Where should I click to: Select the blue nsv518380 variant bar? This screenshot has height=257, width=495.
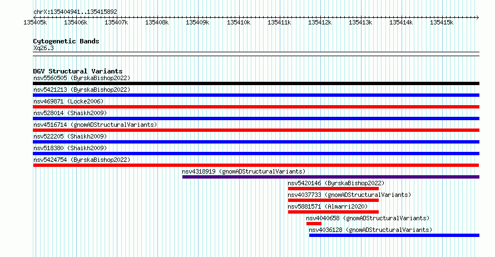click(x=256, y=154)
